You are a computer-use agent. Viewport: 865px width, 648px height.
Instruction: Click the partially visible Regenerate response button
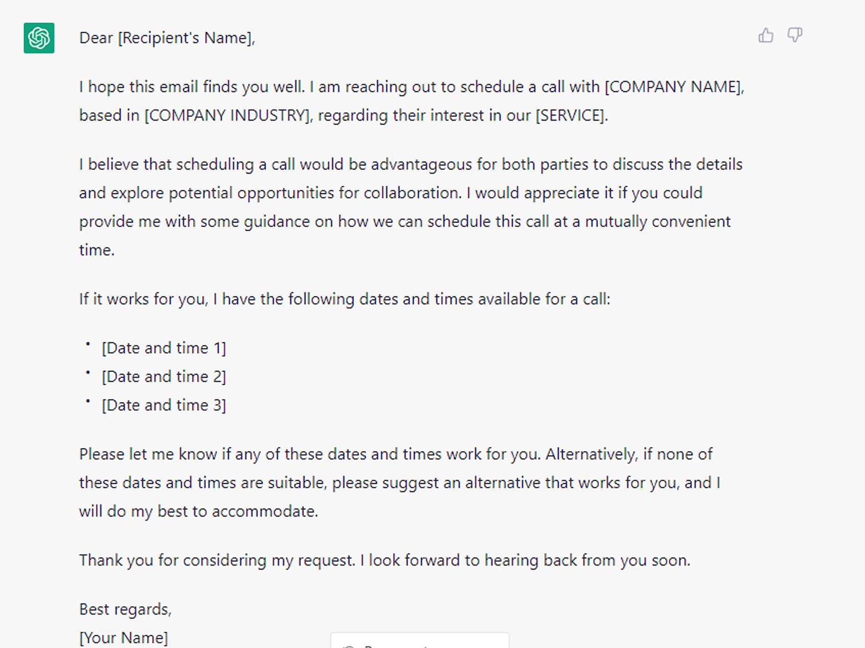(x=420, y=640)
